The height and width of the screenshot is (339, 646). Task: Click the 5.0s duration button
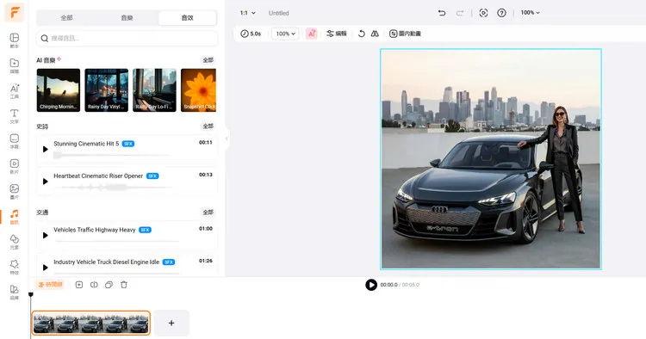pos(251,34)
